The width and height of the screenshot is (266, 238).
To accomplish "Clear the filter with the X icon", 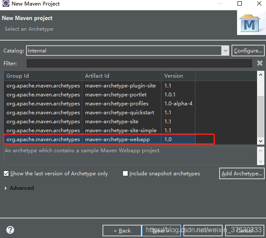I will tap(260, 63).
